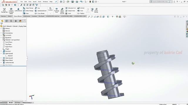Select the Insert Bends tool
This screenshot has height=105, width=188.
(x=96, y=10)
